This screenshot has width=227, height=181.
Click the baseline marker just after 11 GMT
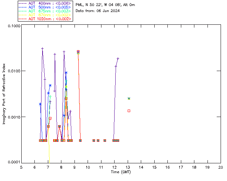(105, 140)
